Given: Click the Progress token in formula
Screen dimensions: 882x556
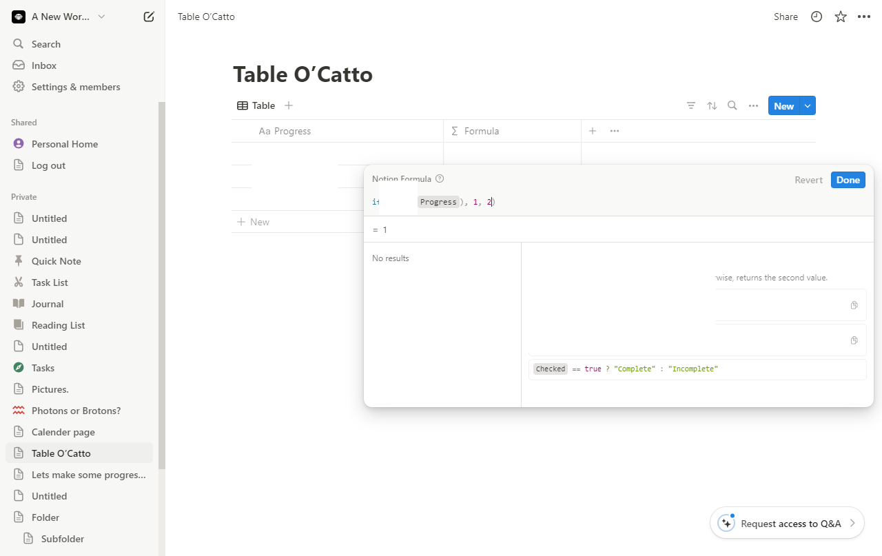Looking at the screenshot, I should click(438, 202).
